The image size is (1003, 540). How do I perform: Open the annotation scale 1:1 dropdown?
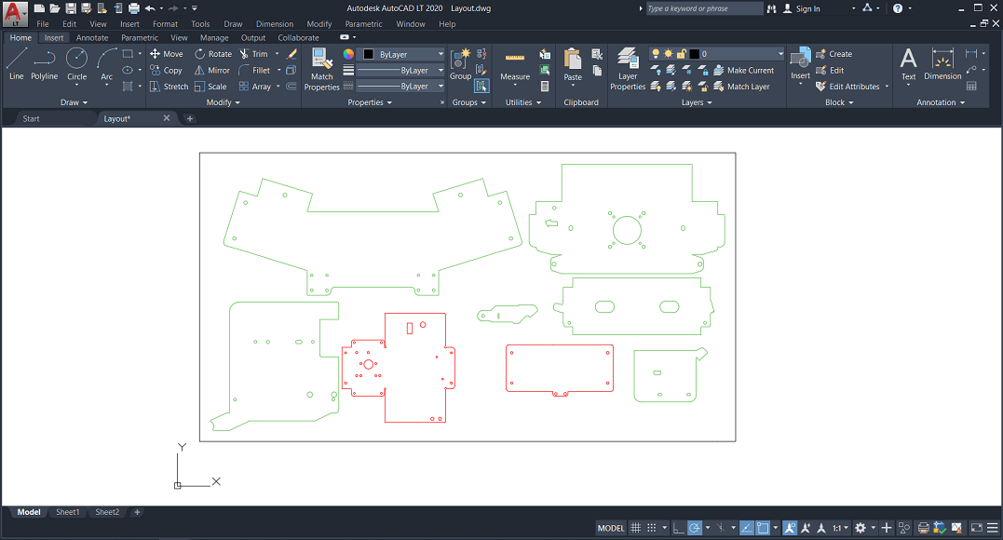839,528
